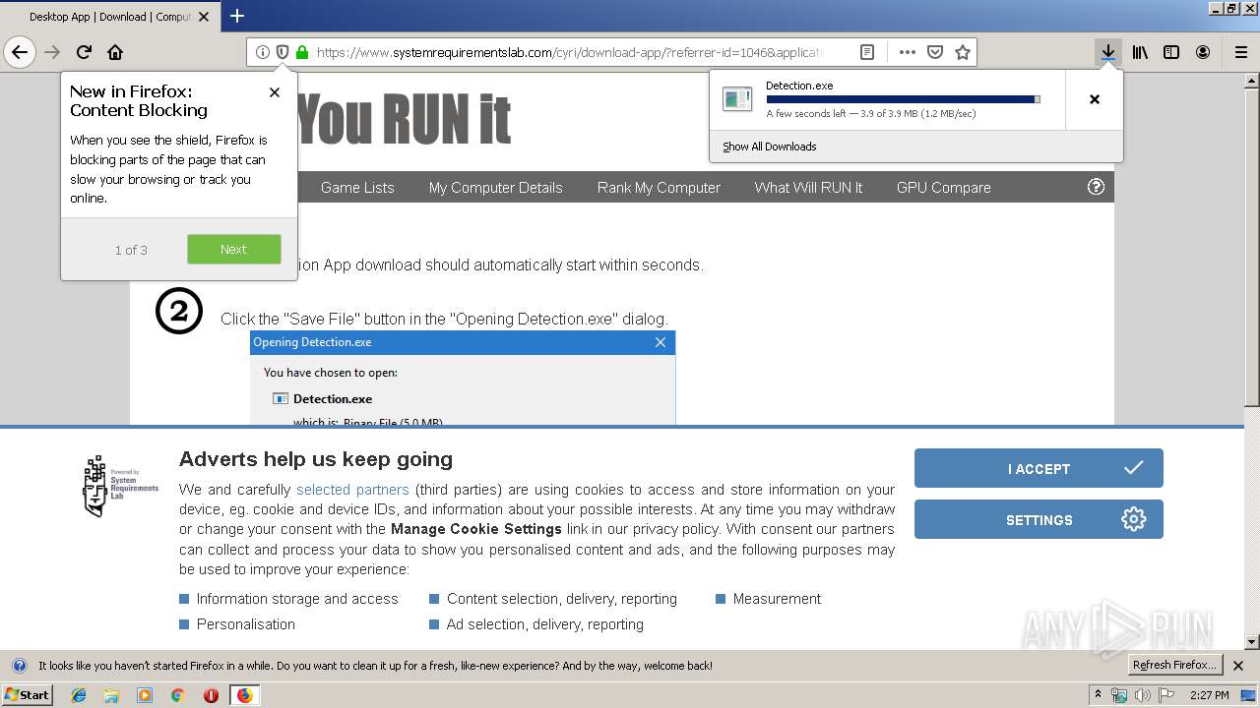Click the green padlock security icon
Image resolution: width=1260 pixels, height=708 pixels.
[302, 52]
